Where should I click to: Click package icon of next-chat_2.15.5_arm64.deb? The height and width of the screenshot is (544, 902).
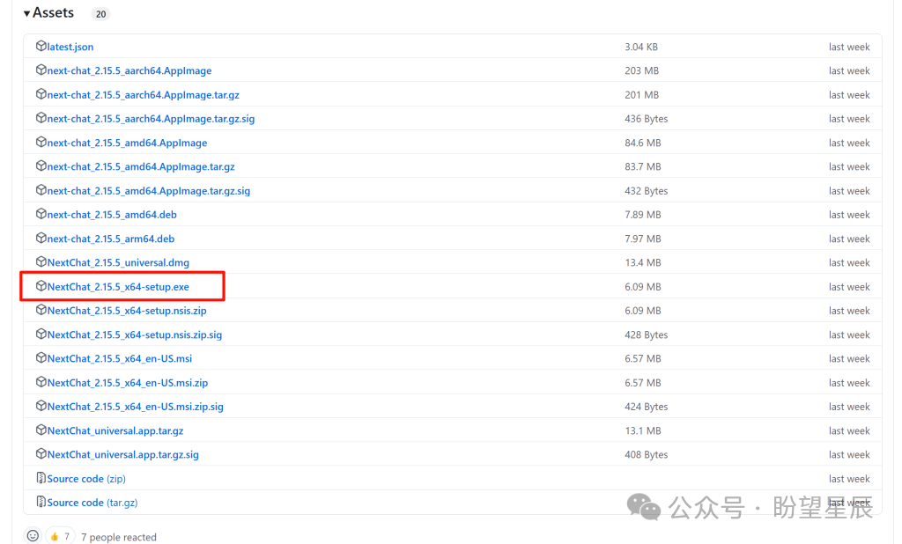point(41,238)
